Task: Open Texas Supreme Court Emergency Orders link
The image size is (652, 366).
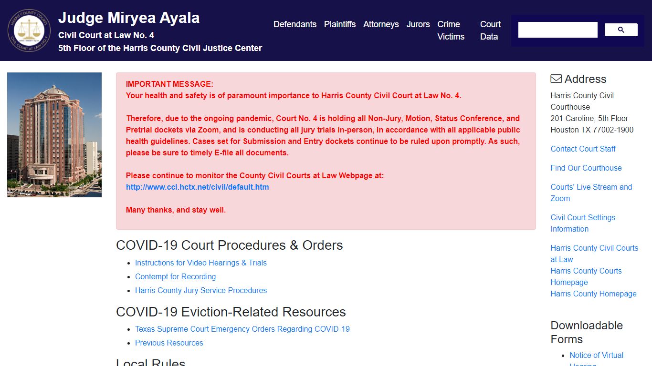Action: pos(242,329)
